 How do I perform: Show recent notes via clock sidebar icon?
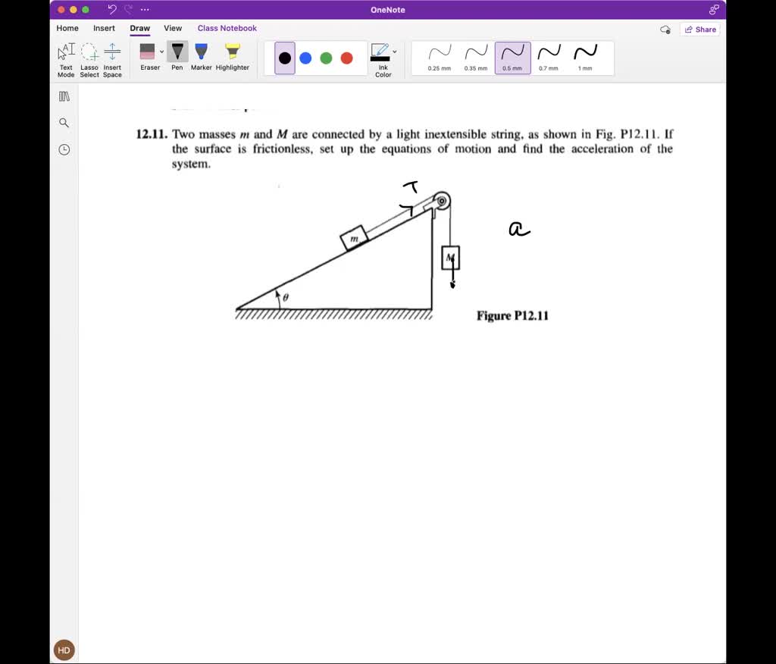64,149
